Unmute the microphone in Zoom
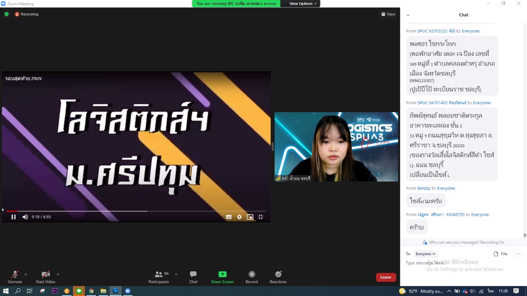This screenshot has width=527, height=296. [x=15, y=277]
